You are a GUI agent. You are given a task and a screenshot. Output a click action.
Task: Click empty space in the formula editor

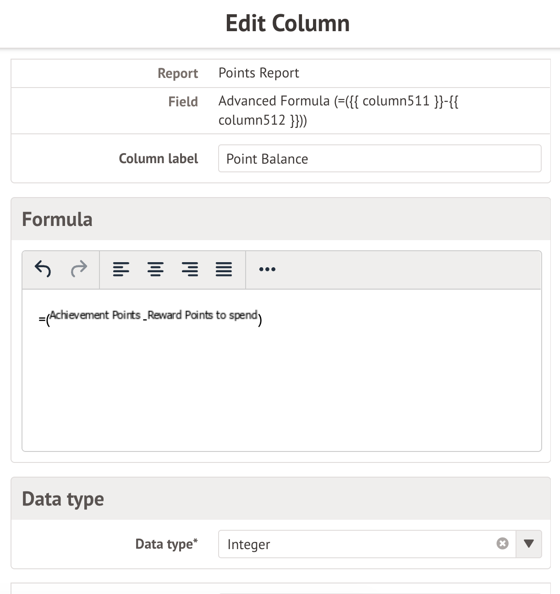(281, 390)
